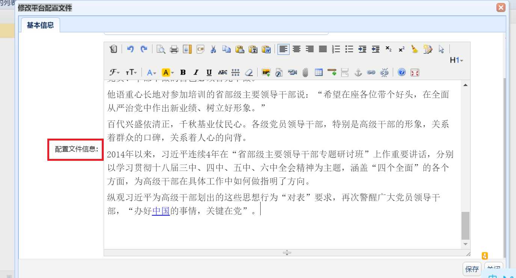Switch to the 基本信息 tab
This screenshot has width=516, height=278.
[x=40, y=25]
